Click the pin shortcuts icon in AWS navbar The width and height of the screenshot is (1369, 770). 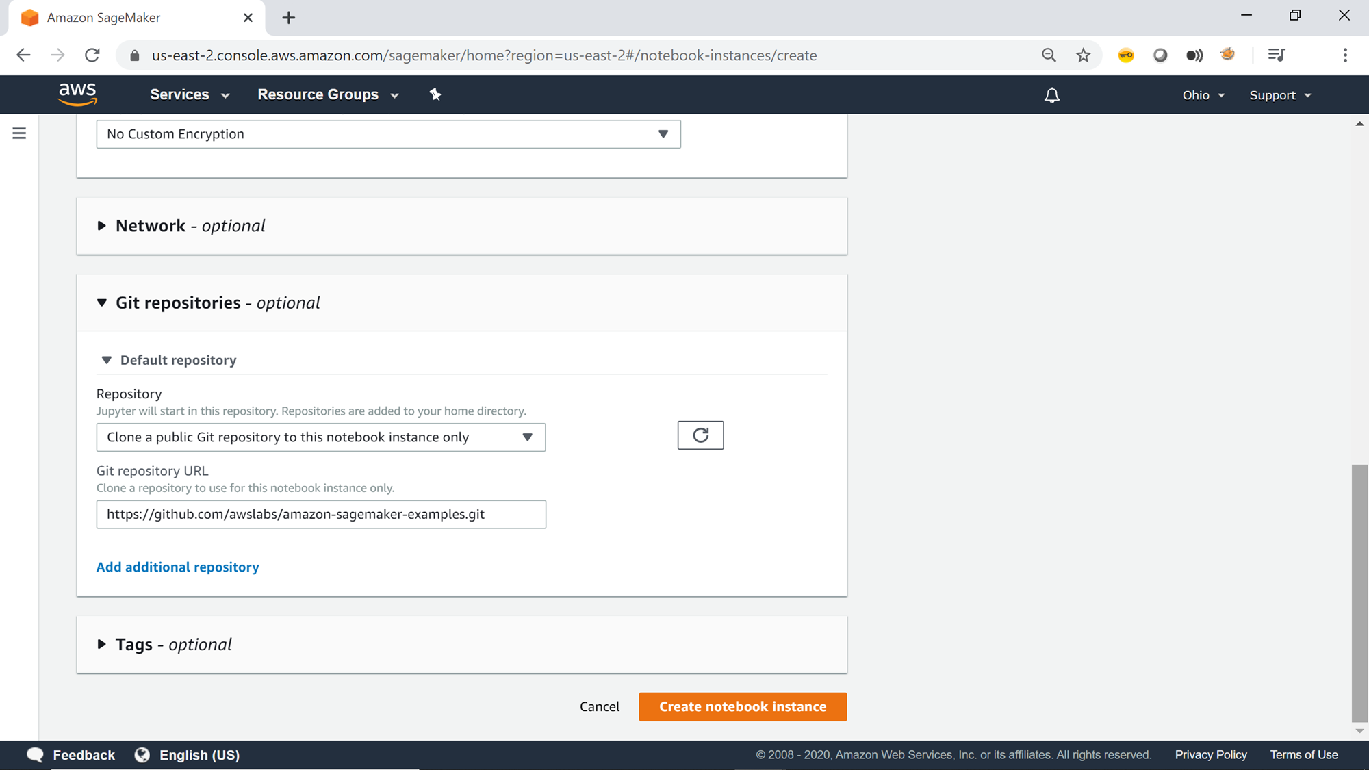435,94
